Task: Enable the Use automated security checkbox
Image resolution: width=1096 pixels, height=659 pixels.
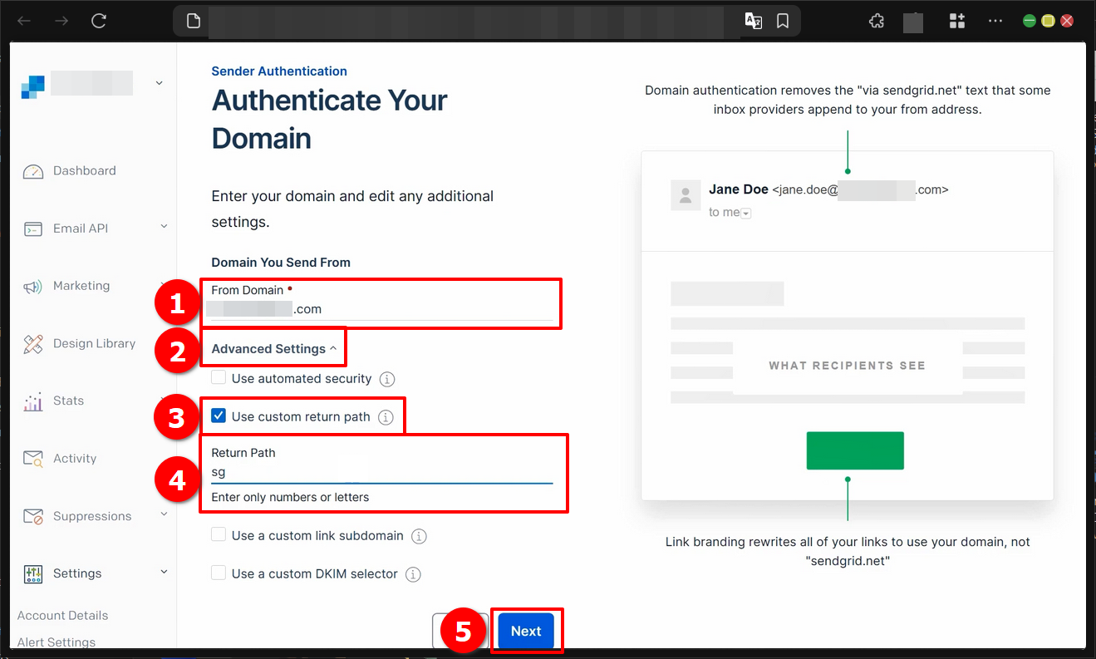Action: point(218,377)
